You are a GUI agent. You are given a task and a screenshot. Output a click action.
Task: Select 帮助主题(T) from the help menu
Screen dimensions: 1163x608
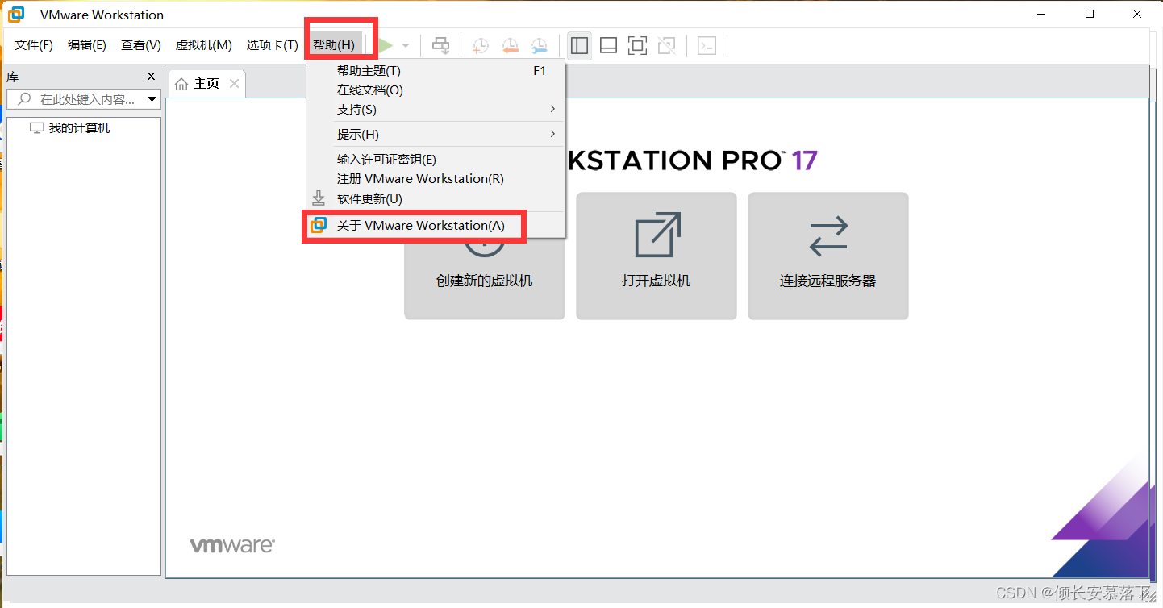436,71
